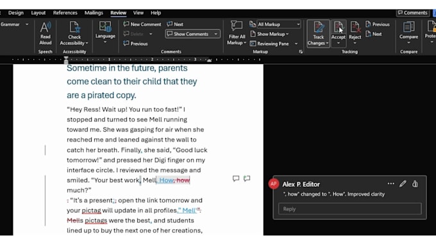436x245 pixels.
Task: Toggle Track Changes button
Action: tap(318, 33)
